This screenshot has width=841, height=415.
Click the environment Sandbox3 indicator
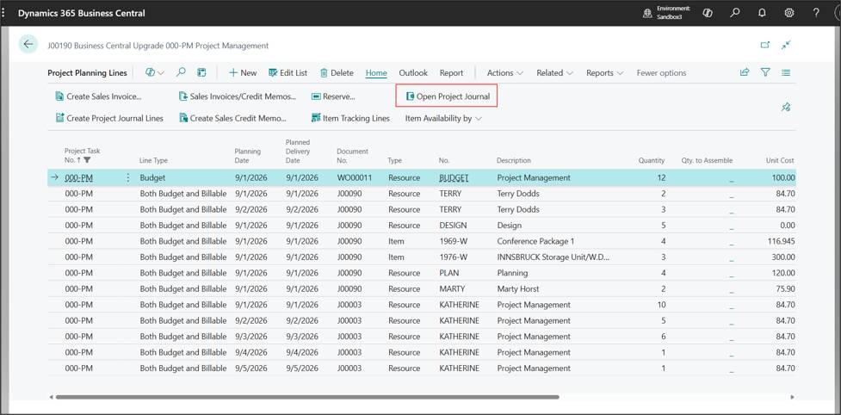pyautogui.click(x=666, y=13)
